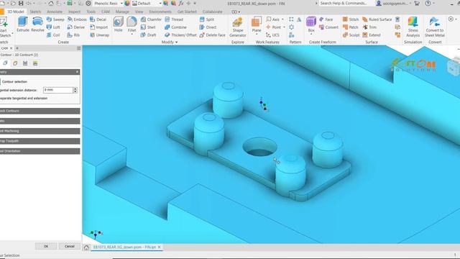Expand the Rest Machining section

[40, 131]
